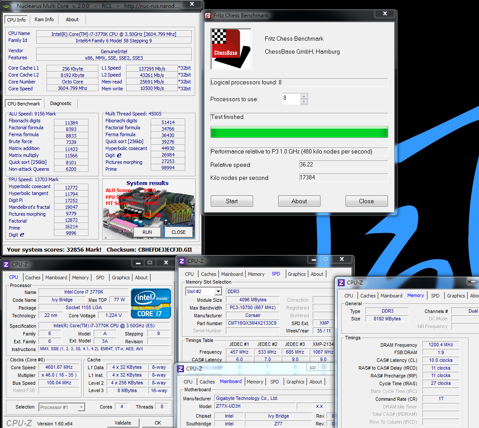Open the Processor #1 selection dropdown
This screenshot has height=428, width=479.
(x=81, y=407)
